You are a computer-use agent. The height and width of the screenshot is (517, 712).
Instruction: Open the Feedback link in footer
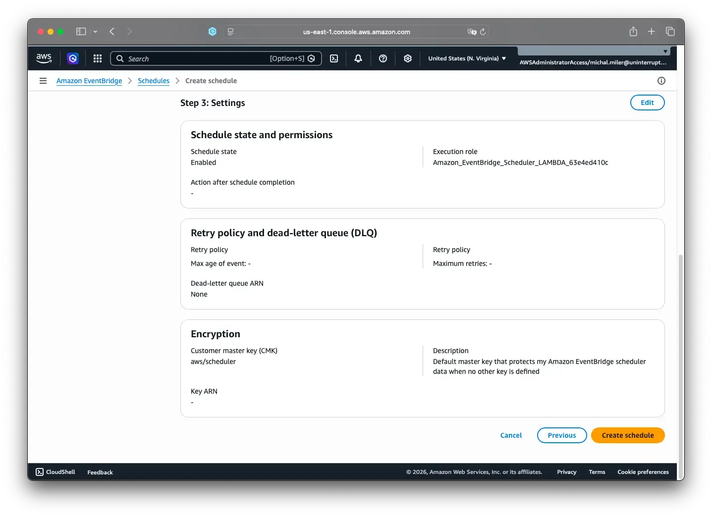(x=100, y=472)
